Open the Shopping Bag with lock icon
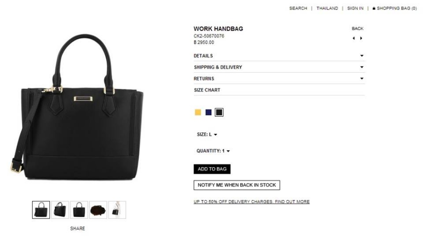This screenshot has height=239, width=423. click(394, 8)
